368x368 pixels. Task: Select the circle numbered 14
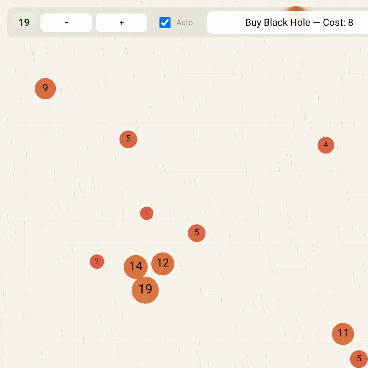pyautogui.click(x=135, y=266)
